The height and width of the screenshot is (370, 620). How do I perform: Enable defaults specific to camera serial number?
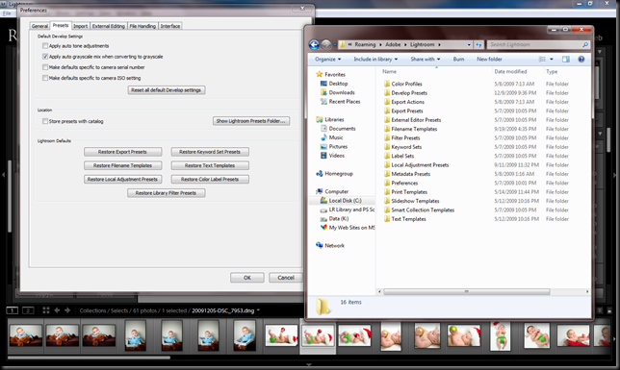pyautogui.click(x=45, y=67)
